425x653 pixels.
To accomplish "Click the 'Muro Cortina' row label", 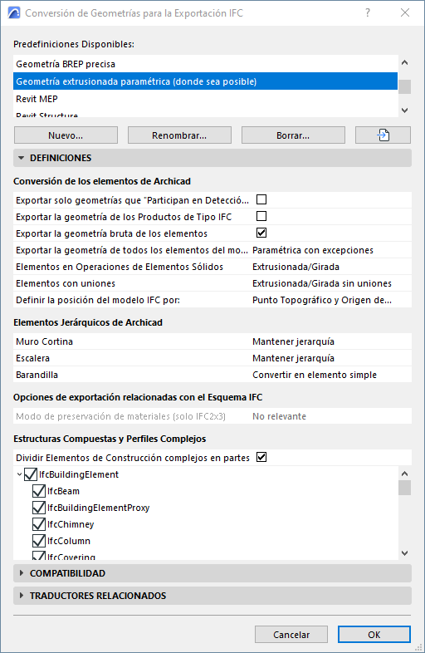I will pos(44,341).
